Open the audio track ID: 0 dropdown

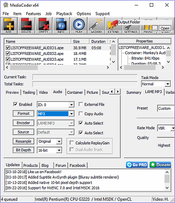[x=56, y=105]
